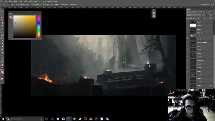The height and width of the screenshot is (121, 215).
Task: Select the Paint Bucket tool
Action: (x=2, y=44)
